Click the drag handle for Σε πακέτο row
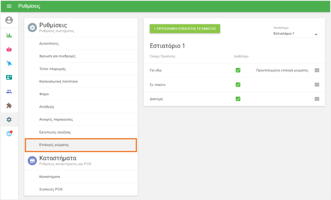Image resolution: width=331 pixels, height=200 pixels. point(317,85)
